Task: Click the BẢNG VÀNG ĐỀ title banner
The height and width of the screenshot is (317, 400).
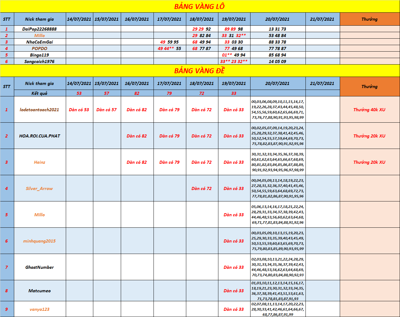Action: 200,71
